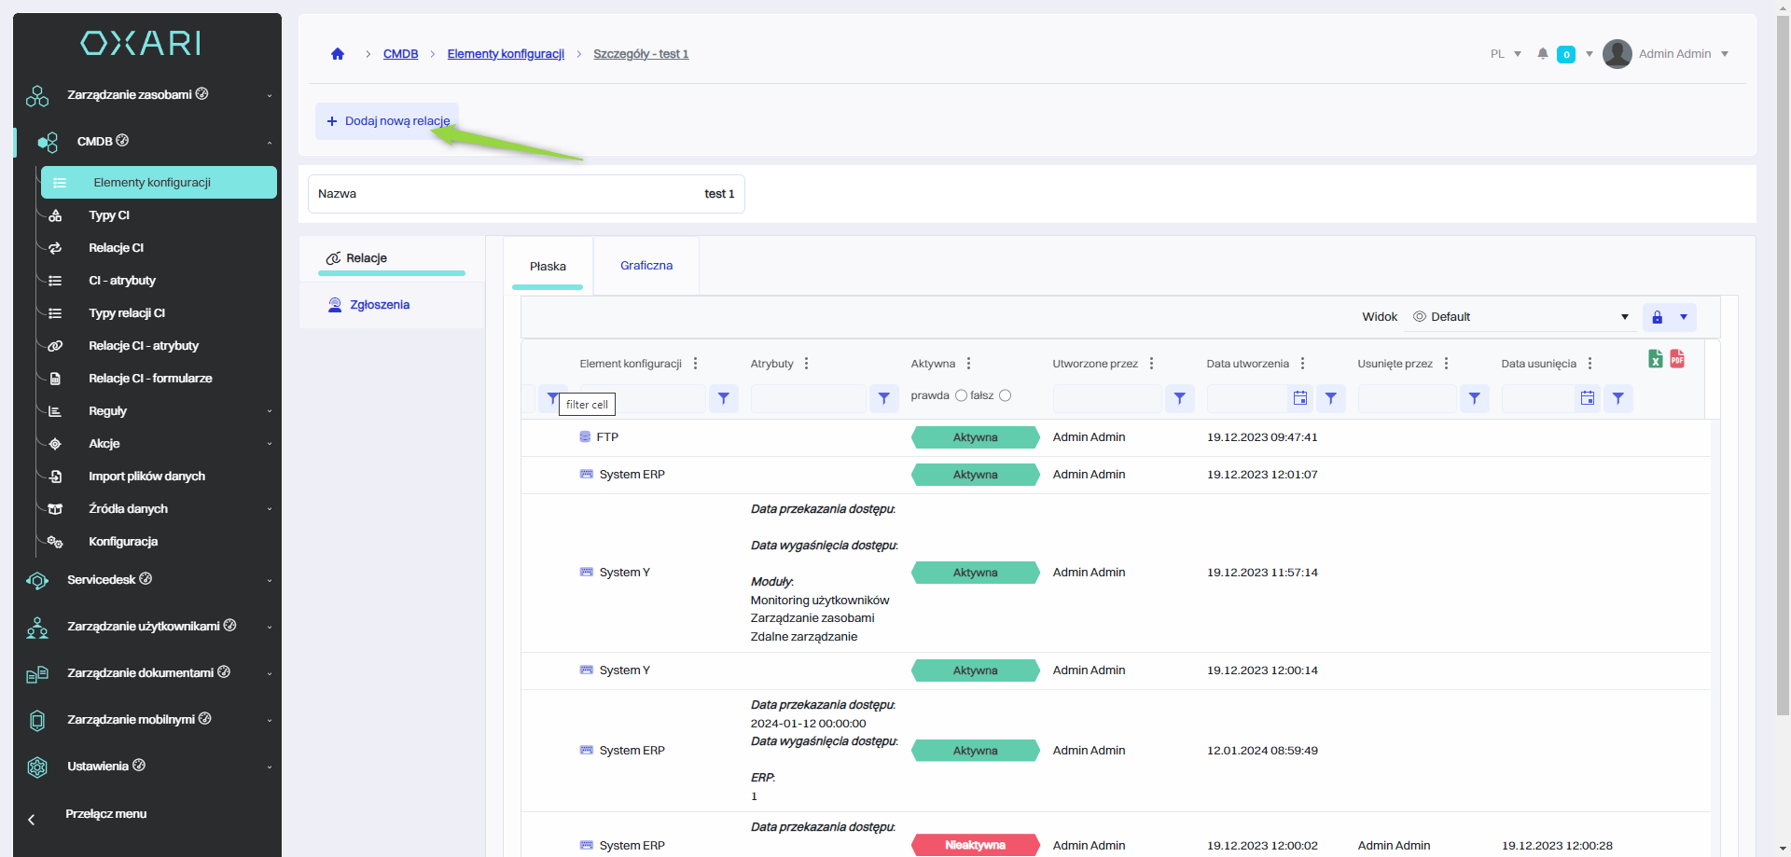Go to CMDB breadcrumb link
Image resolution: width=1791 pixels, height=857 pixels.
coord(400,54)
